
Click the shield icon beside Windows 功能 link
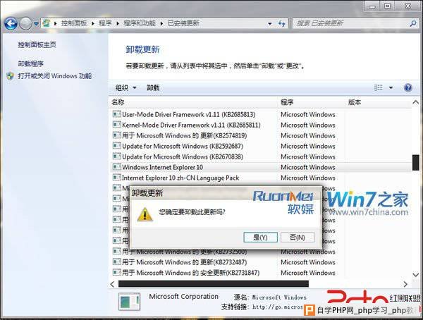pos(11,76)
